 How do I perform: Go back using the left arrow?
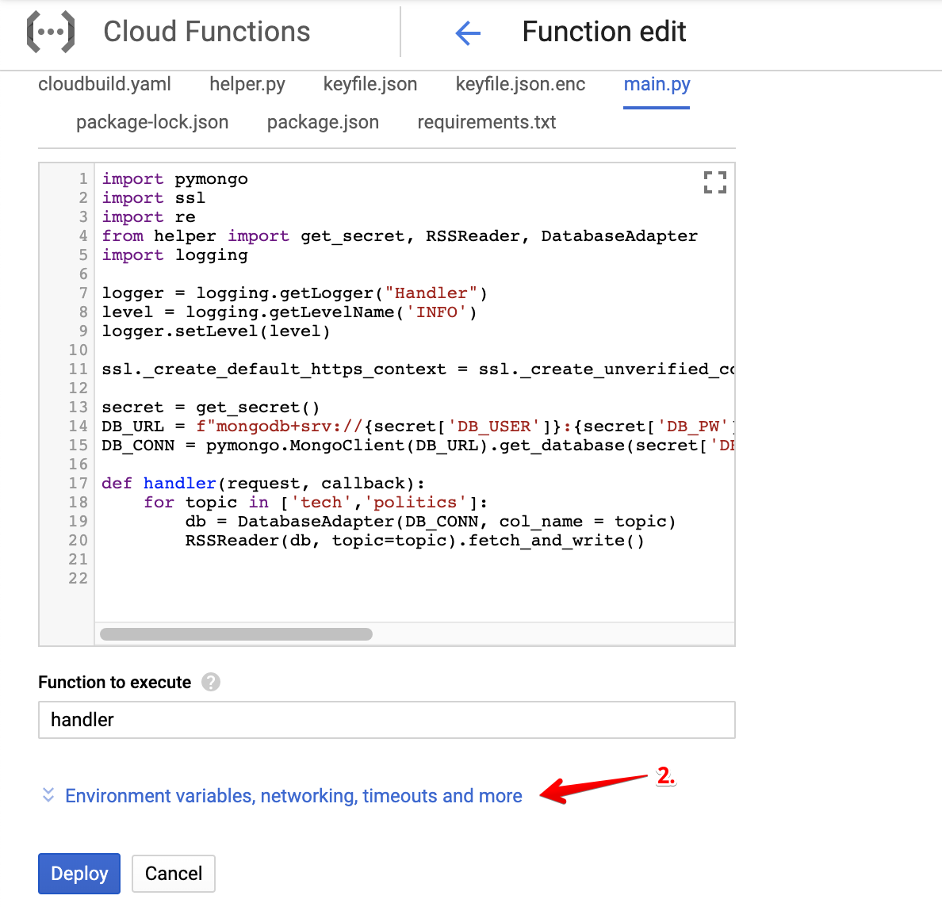468,33
